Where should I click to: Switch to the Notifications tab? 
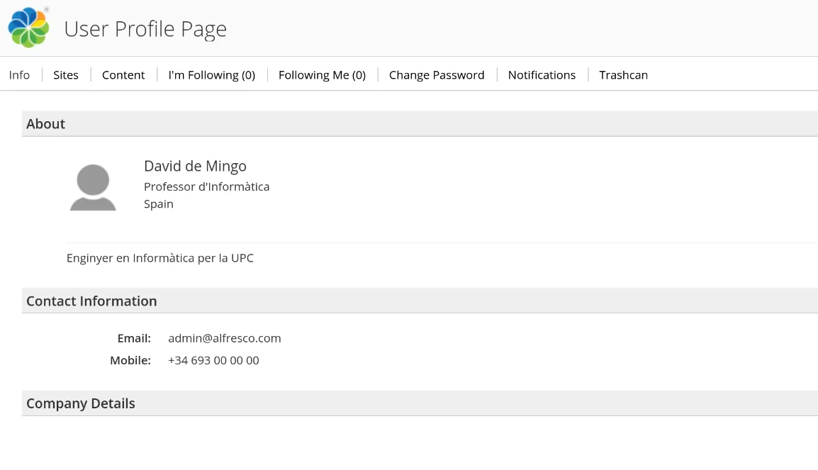click(x=542, y=75)
